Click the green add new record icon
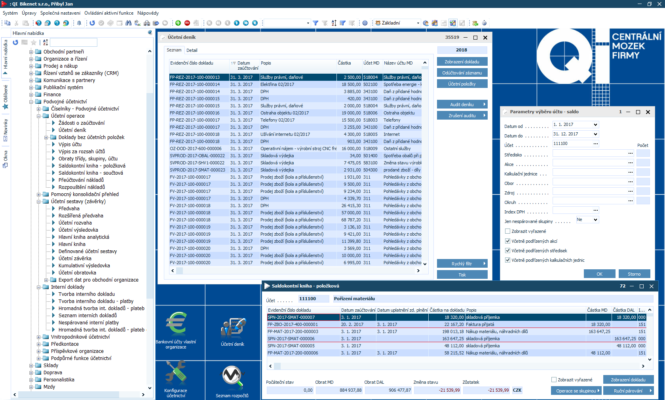Image resolution: width=665 pixels, height=400 pixels. tap(178, 23)
